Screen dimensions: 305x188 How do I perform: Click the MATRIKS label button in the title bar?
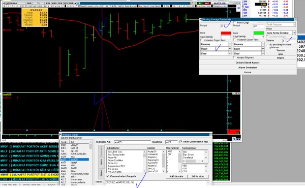click(x=220, y=4)
